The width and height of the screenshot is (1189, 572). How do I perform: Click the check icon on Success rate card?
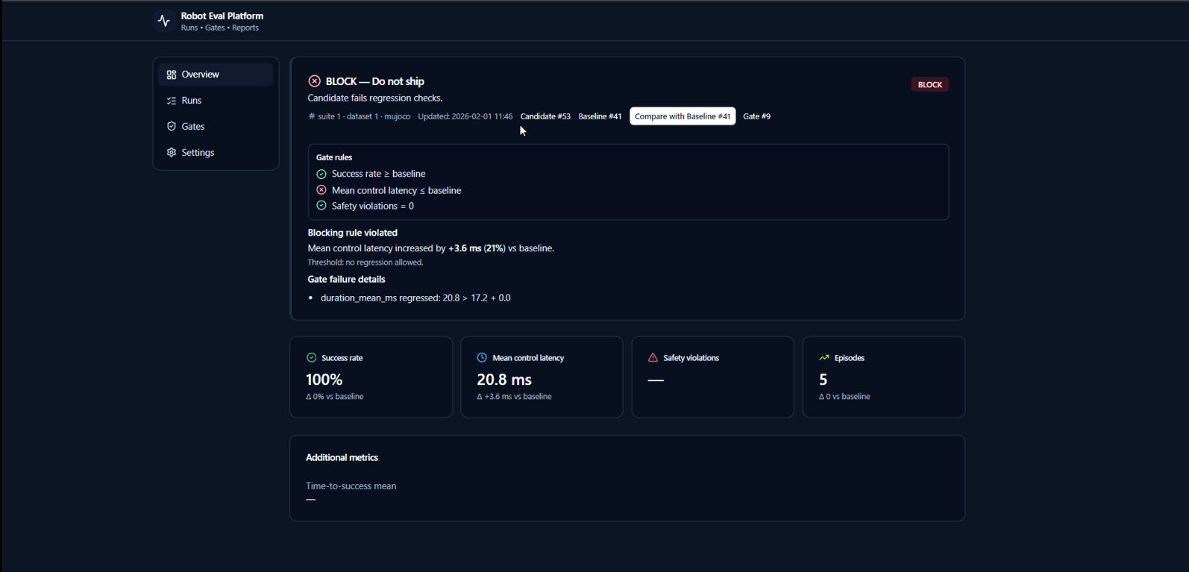pyautogui.click(x=312, y=358)
